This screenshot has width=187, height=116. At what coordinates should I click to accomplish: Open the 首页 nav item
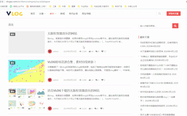(33, 14)
